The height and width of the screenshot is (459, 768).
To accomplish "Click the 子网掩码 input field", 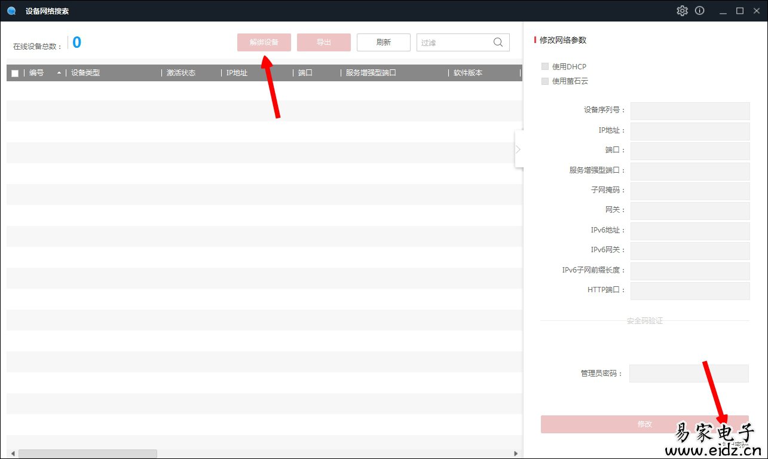I will [690, 191].
